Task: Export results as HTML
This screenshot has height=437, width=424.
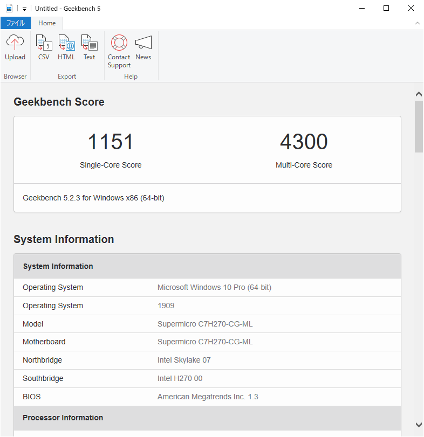Action: pyautogui.click(x=66, y=47)
